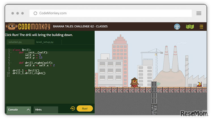Open the green map icon
212x120 pixels.
click(190, 27)
